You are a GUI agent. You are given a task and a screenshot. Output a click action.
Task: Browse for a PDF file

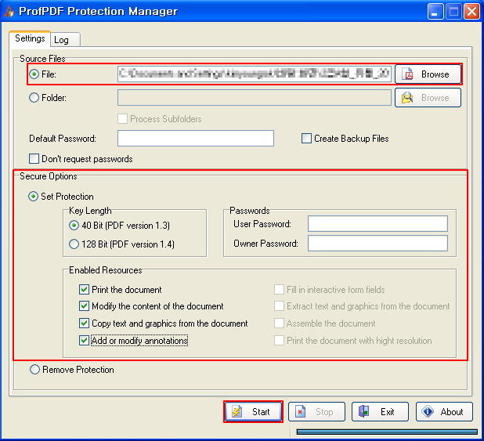click(428, 74)
